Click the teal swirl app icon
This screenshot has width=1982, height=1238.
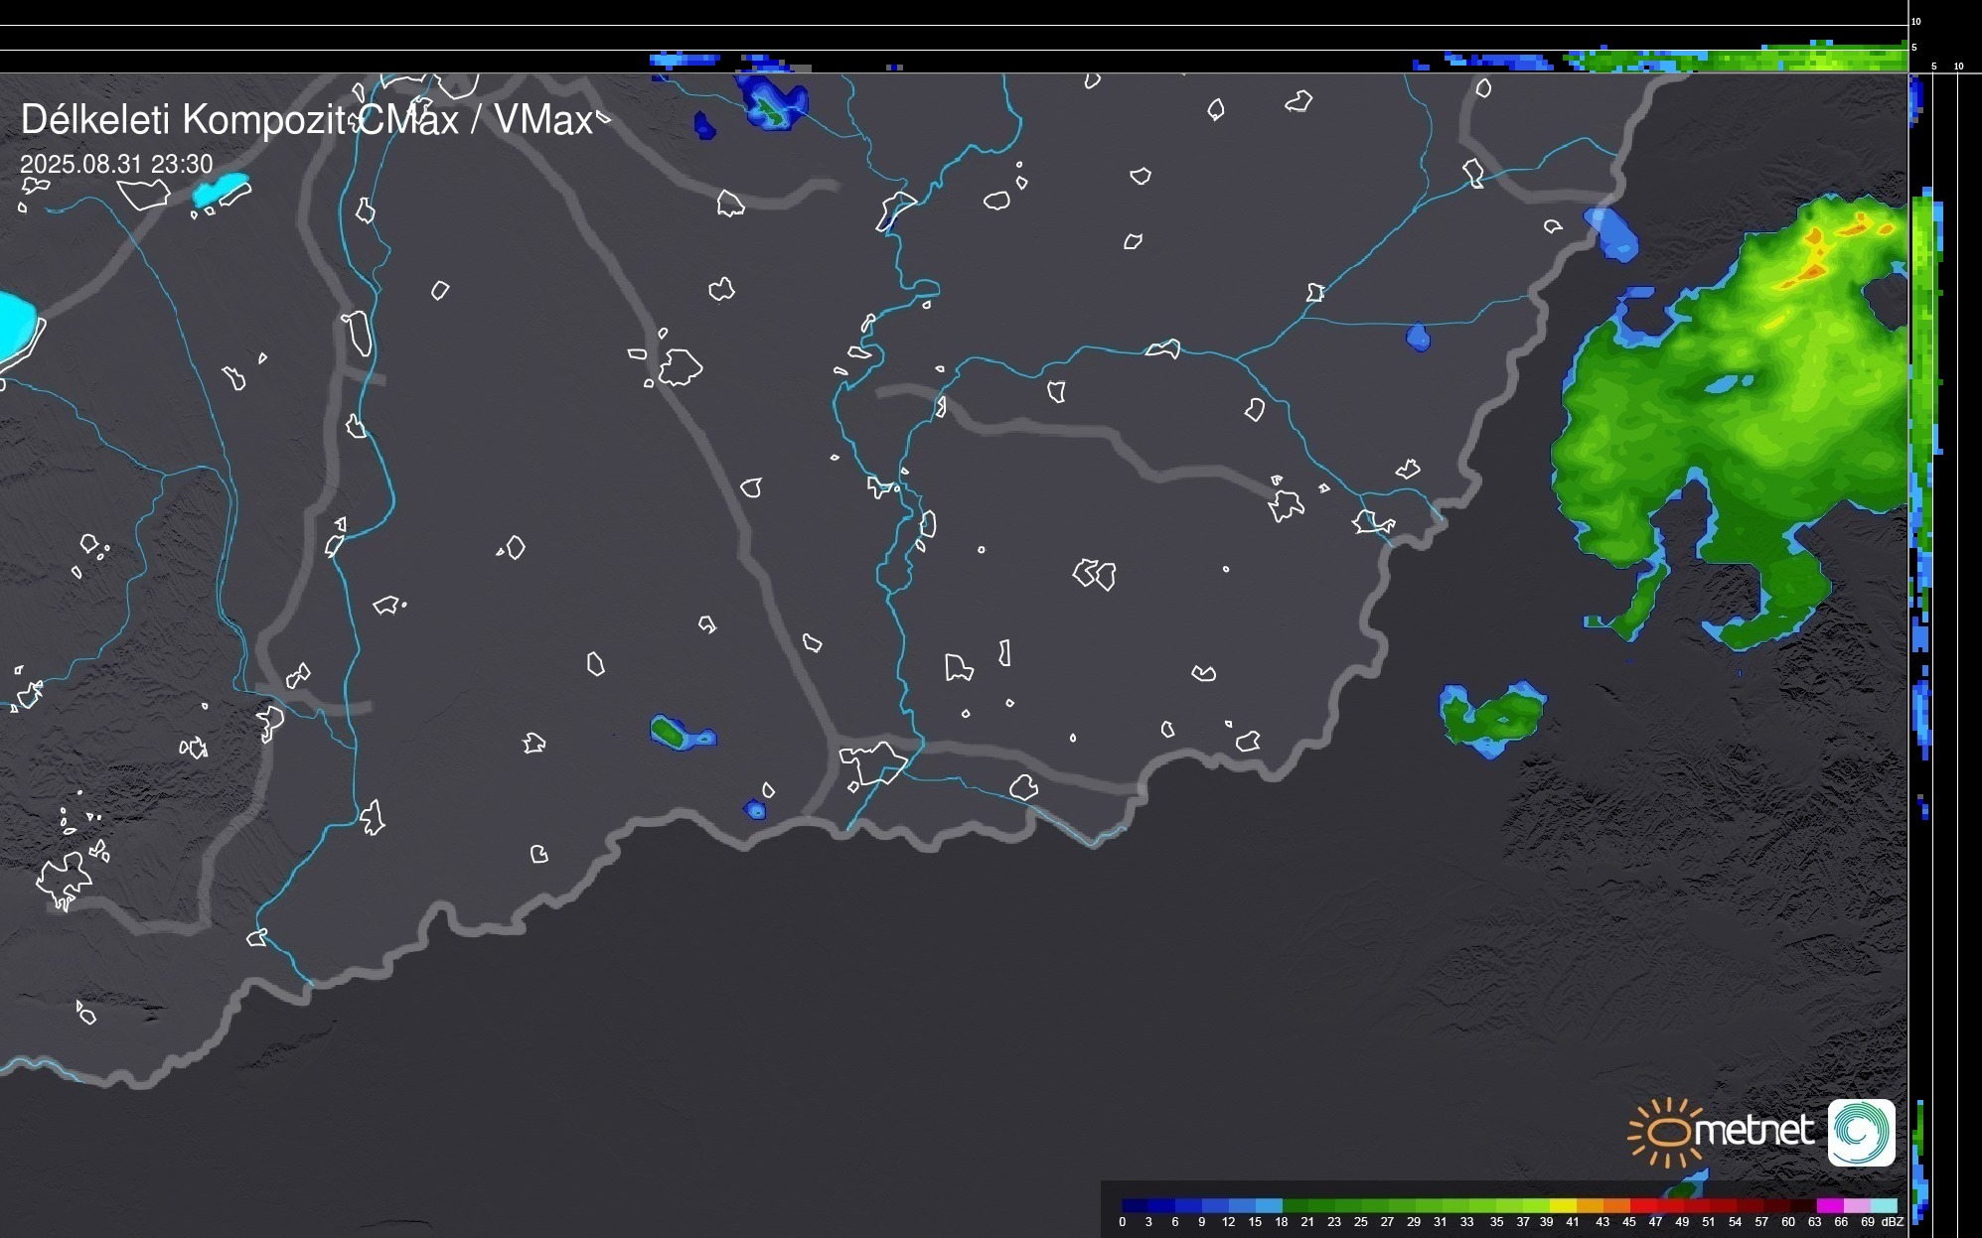tap(1861, 1132)
